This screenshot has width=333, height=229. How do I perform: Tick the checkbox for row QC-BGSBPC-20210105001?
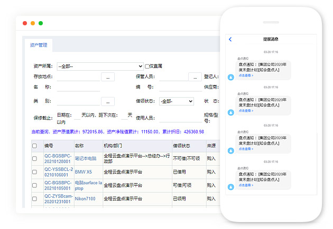(34, 185)
